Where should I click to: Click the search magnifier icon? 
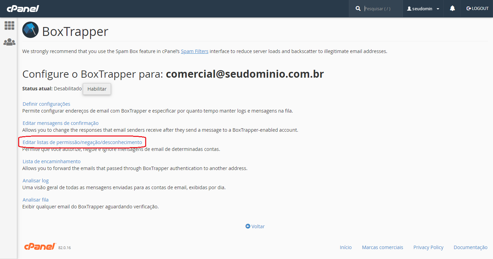click(358, 9)
